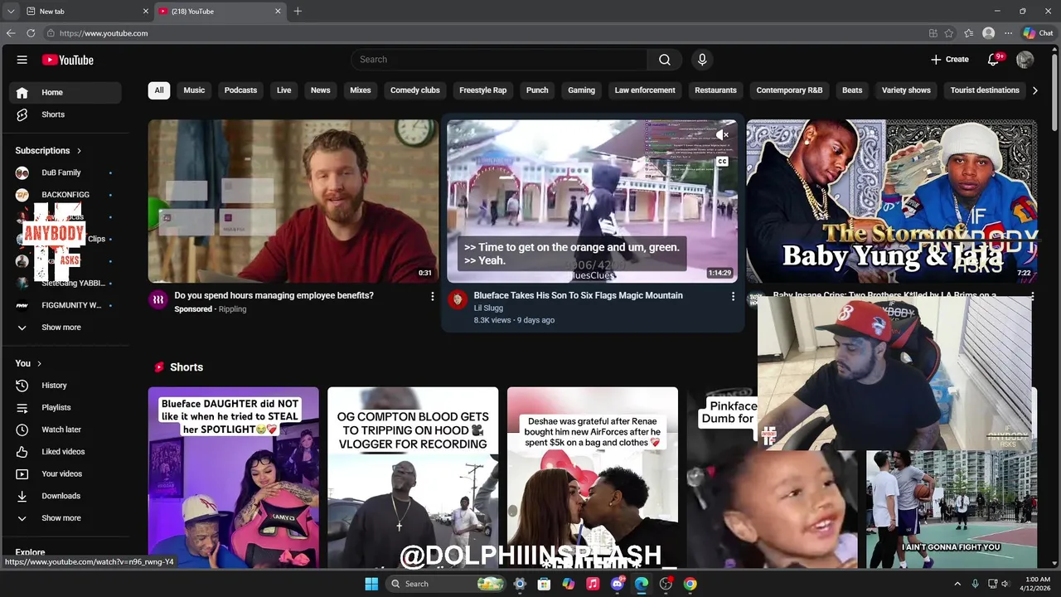
Task: Open Liked videos in the sidebar
Action: tap(65, 452)
